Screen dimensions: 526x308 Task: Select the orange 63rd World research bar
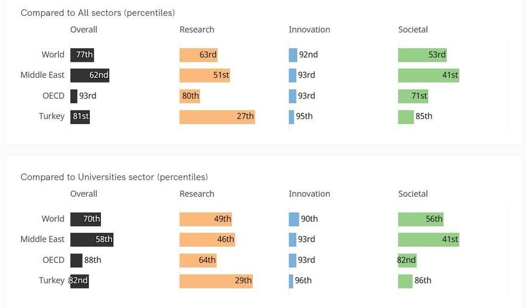point(199,55)
